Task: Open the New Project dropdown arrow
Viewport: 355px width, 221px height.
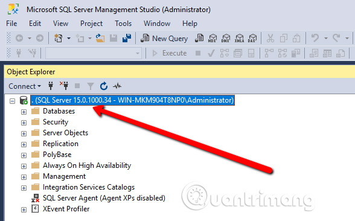Action: pos(69,38)
